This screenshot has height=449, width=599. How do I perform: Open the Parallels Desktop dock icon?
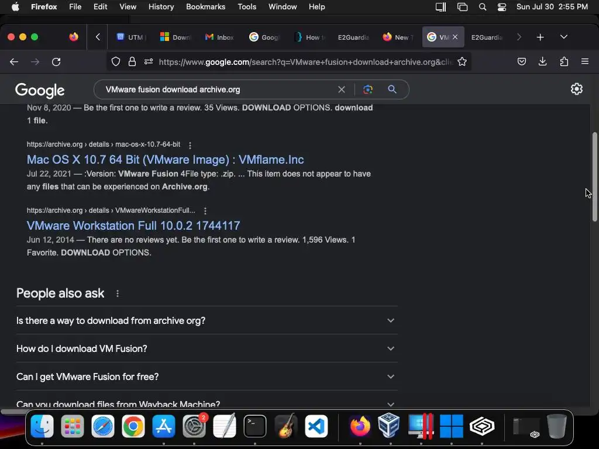(421, 426)
